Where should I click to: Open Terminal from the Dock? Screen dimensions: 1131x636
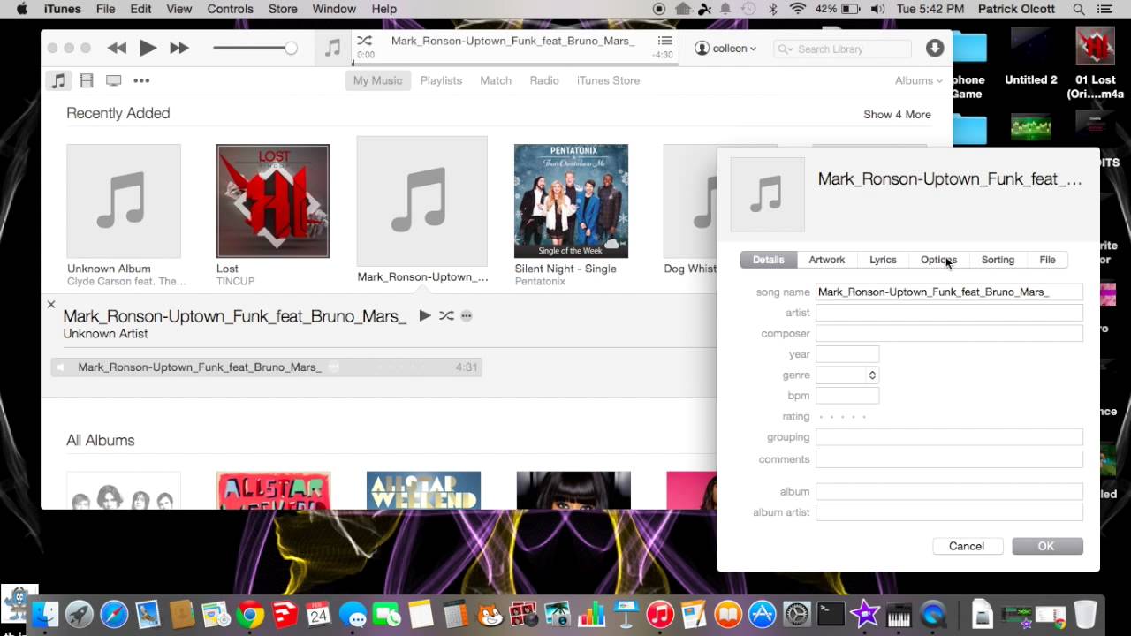tap(831, 614)
